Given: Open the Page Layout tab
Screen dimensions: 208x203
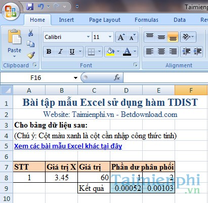Looking at the screenshot, I should 105,20.
